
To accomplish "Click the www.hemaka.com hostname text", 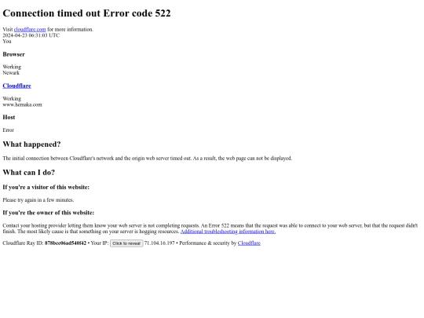I will [23, 104].
